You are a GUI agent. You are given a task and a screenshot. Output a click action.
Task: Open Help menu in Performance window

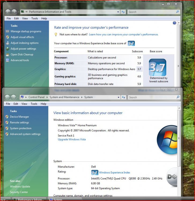click(x=44, y=18)
